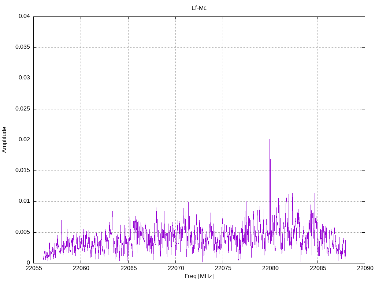Select the 0.035 y-axis tick label
Screen dimensions: 375x281
[23, 47]
